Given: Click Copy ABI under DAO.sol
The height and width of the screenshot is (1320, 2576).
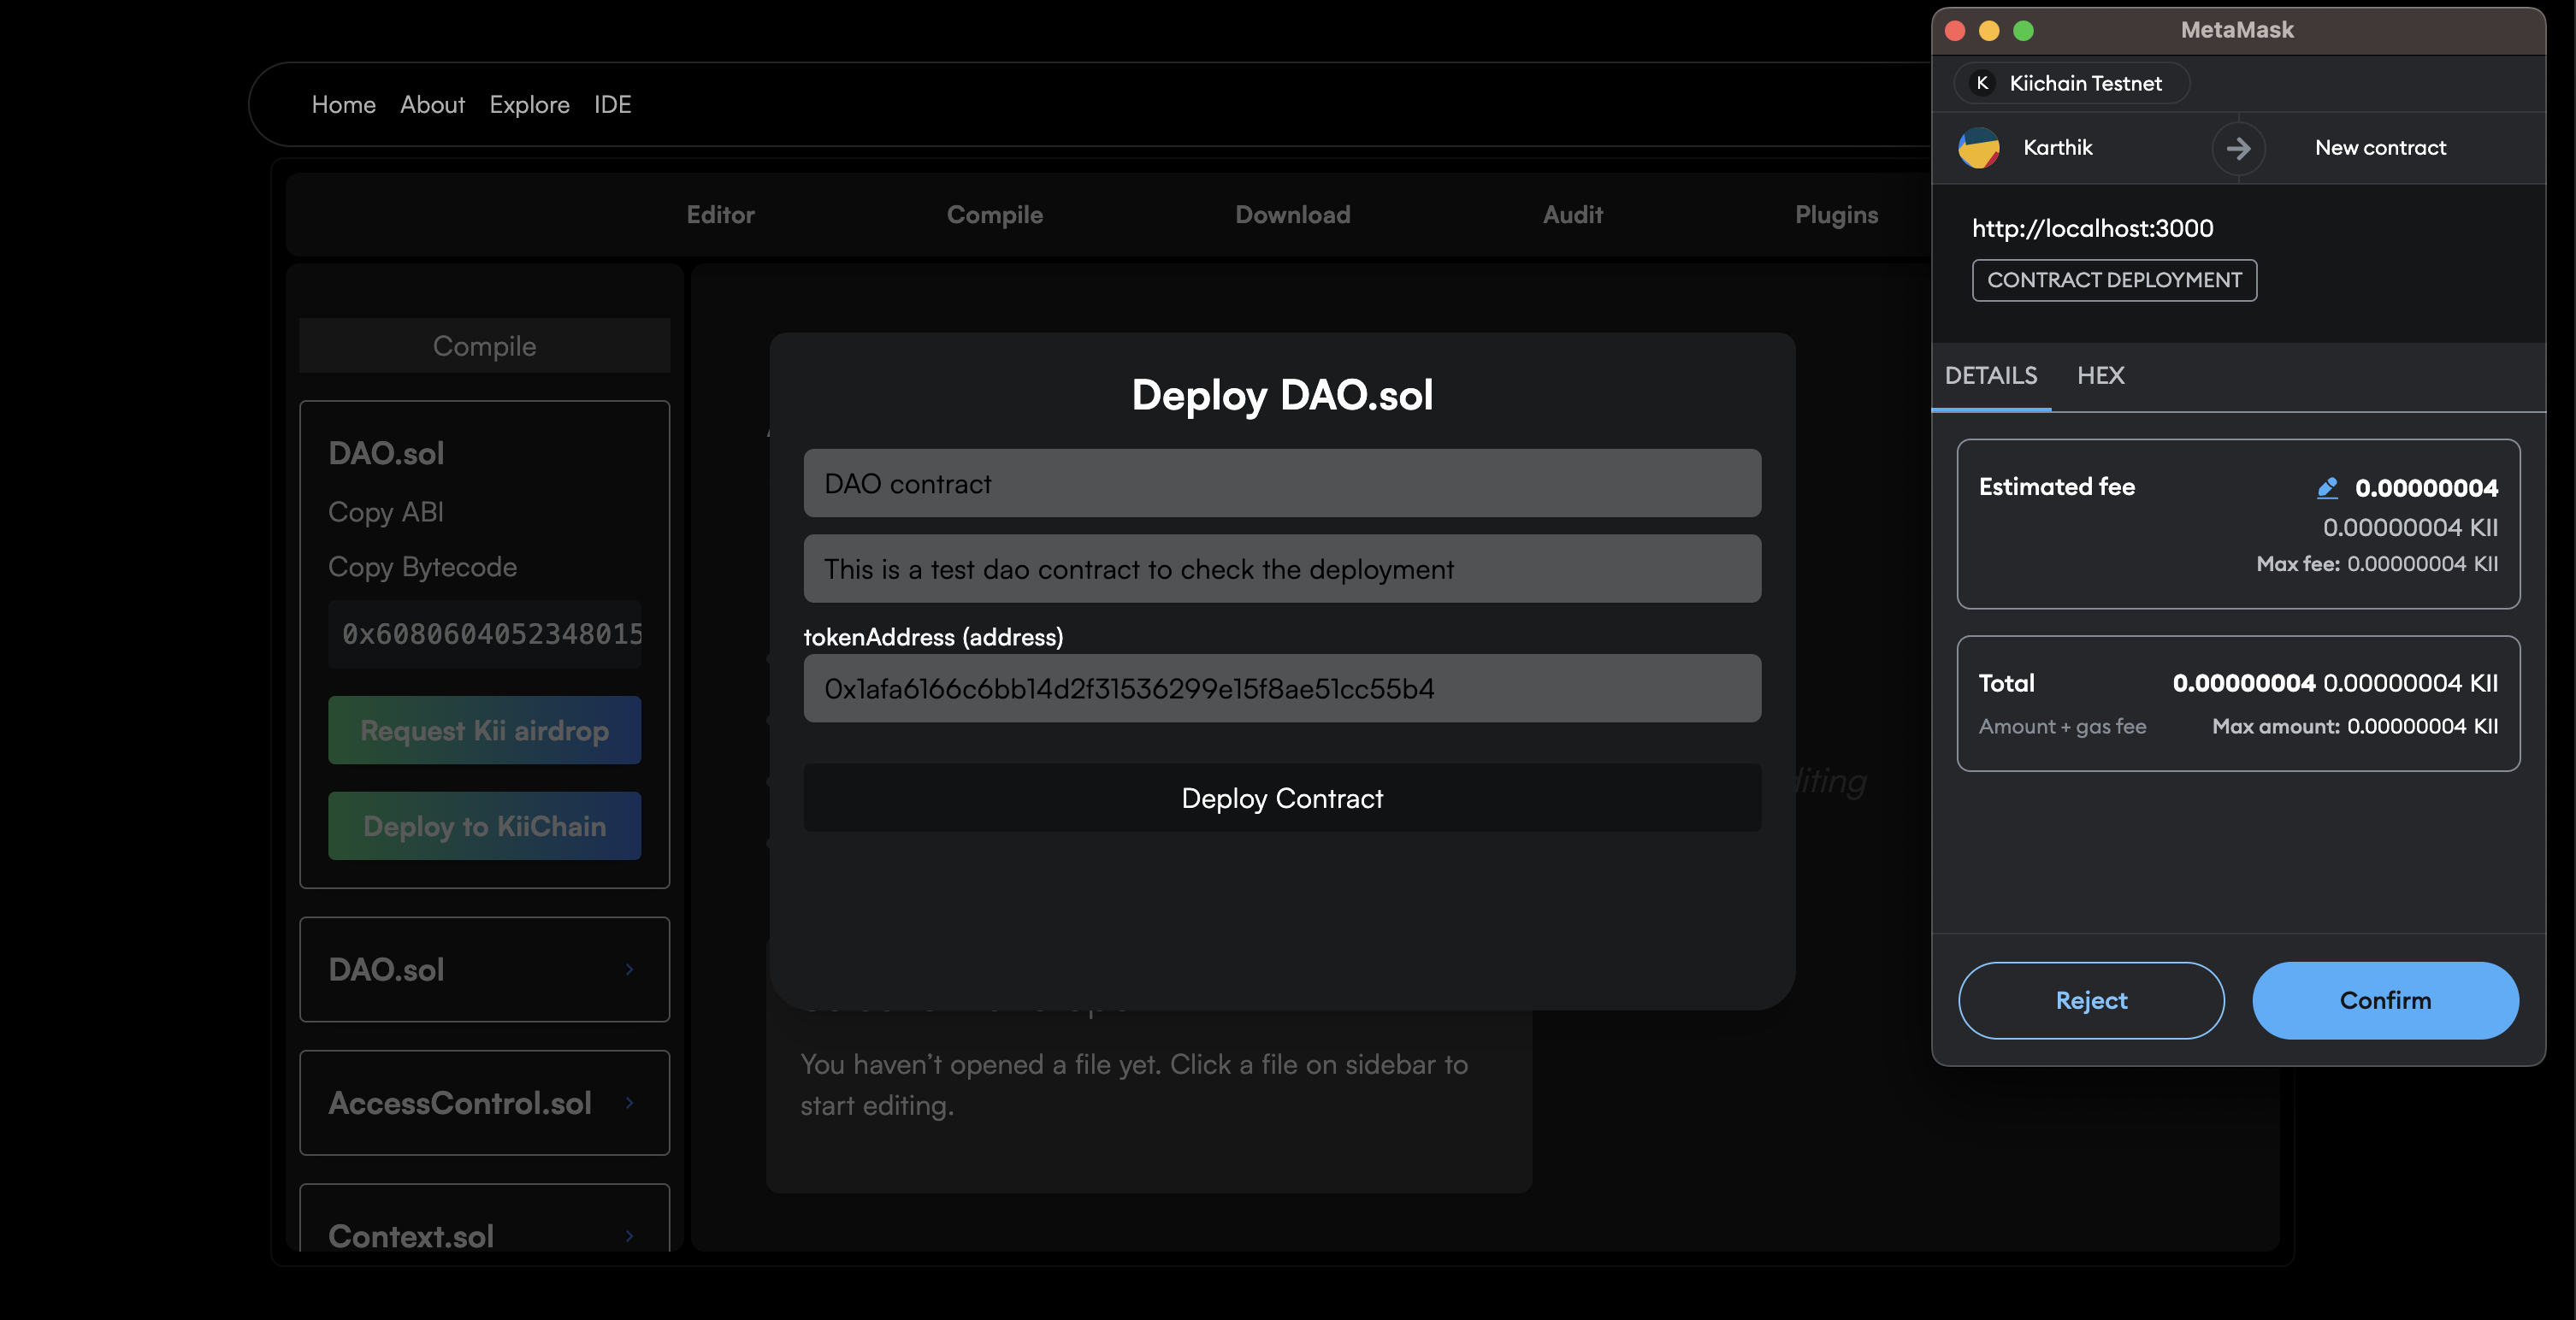Looking at the screenshot, I should [385, 512].
